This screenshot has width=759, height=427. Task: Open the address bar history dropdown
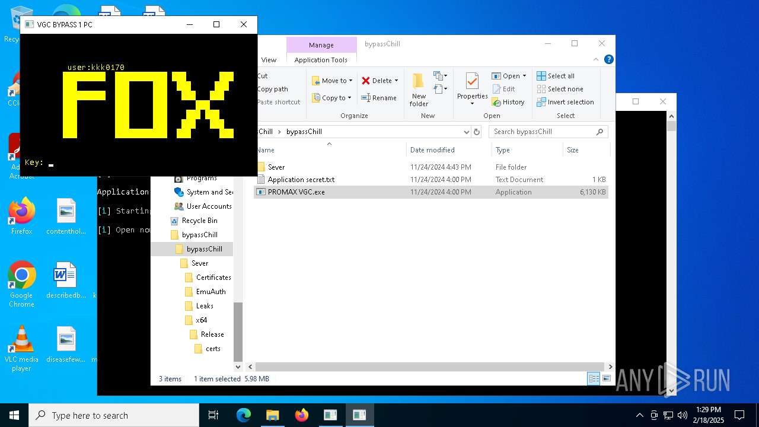[466, 132]
